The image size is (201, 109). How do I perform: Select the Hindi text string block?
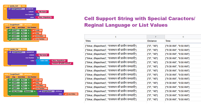pos(61,63)
